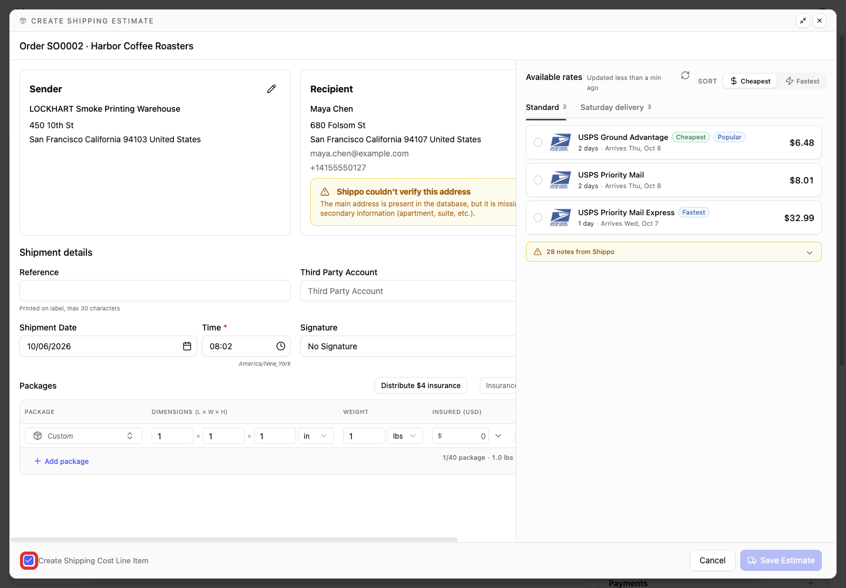Viewport: 846px width, 588px height.
Task: Click the $32.99 rate price
Action: [799, 218]
